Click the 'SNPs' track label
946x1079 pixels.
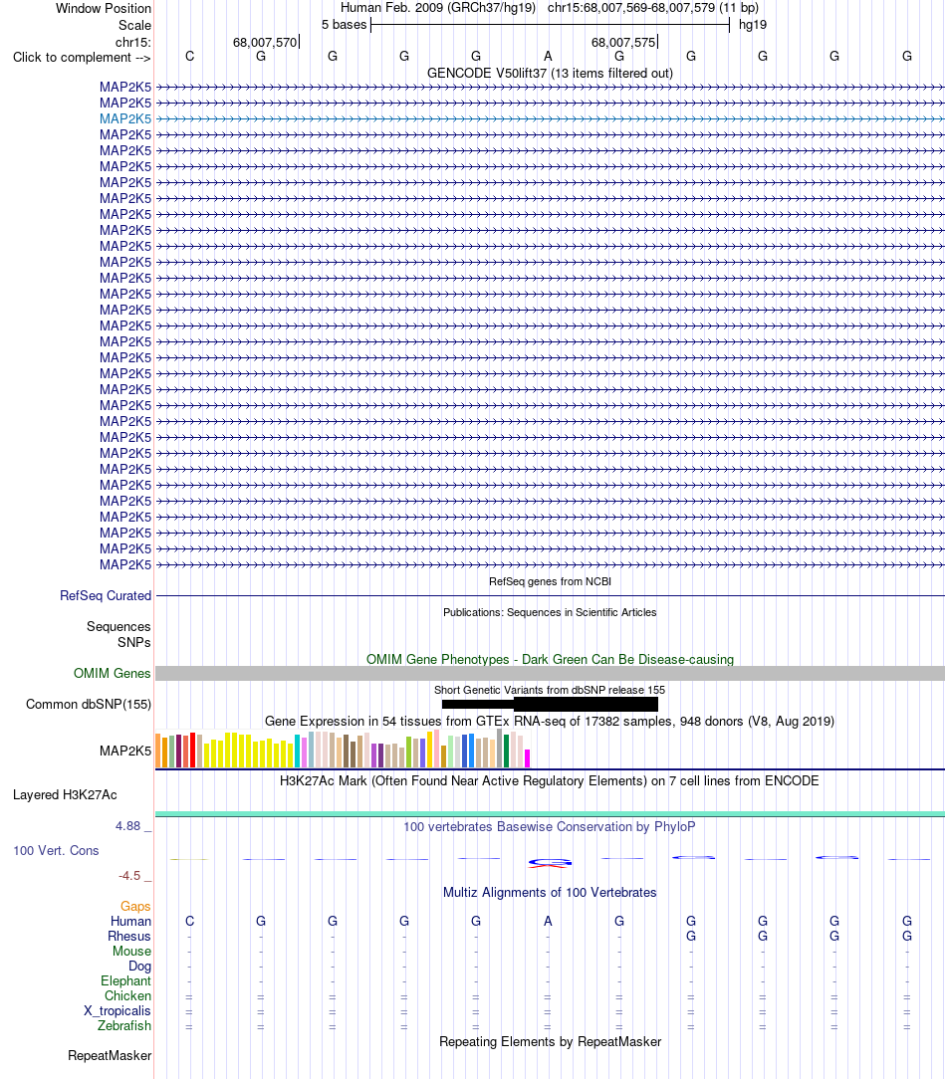tap(133, 643)
